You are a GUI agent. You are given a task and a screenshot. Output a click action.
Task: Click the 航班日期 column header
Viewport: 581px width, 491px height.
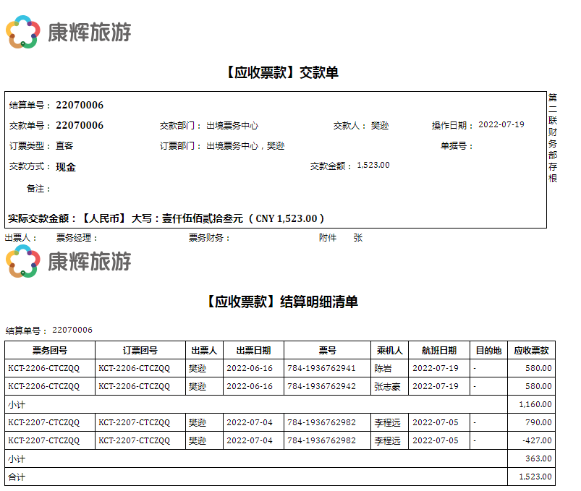click(438, 350)
